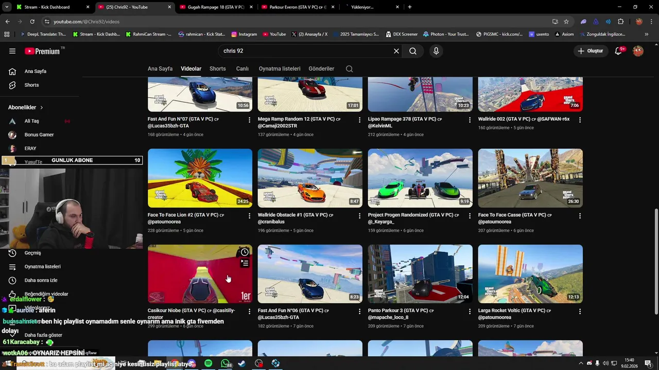The width and height of the screenshot is (659, 370).
Task: Open the bookmarks apps grid icon
Action: (7, 34)
